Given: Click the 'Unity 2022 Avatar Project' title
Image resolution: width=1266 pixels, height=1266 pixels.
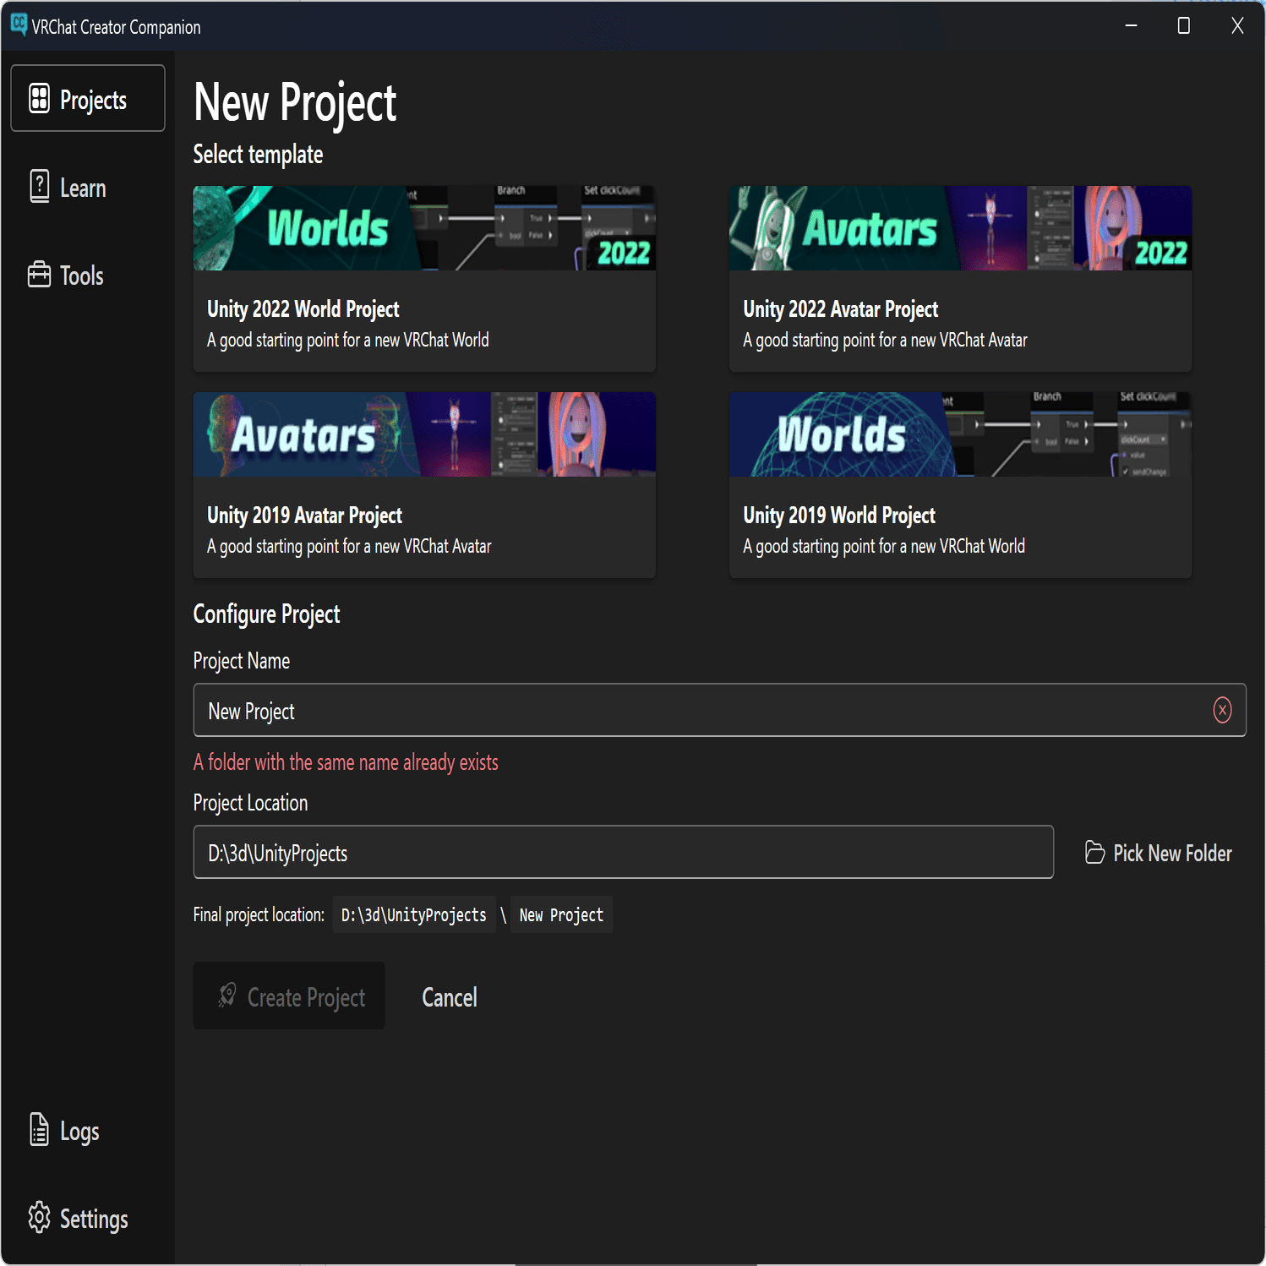Looking at the screenshot, I should (841, 309).
